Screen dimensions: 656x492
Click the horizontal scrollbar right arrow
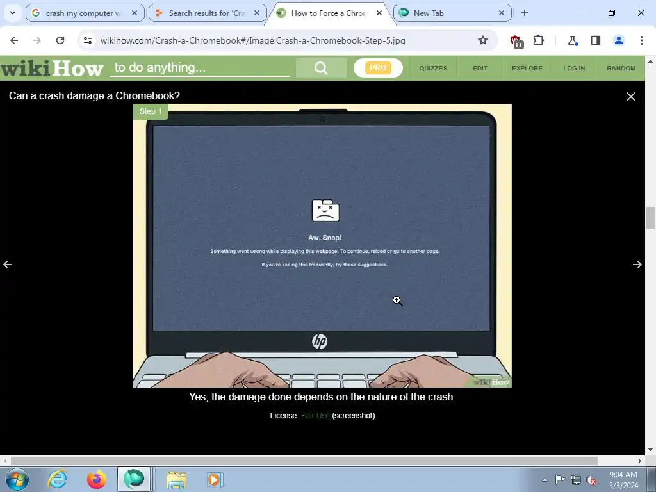tap(640, 461)
